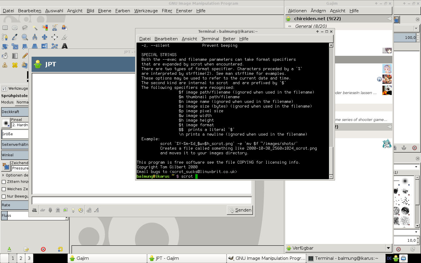The height and width of the screenshot is (263, 421).
Task: Open the Reiter menu in Terminal
Action: coord(229,39)
